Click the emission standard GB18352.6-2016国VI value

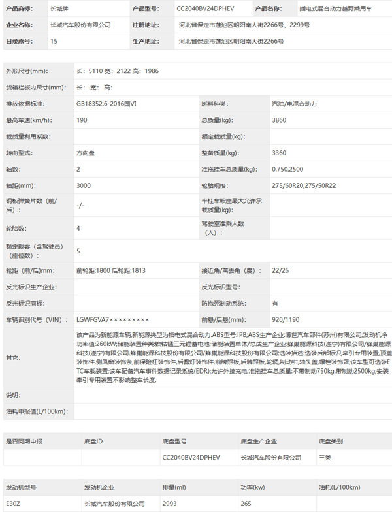106,104
